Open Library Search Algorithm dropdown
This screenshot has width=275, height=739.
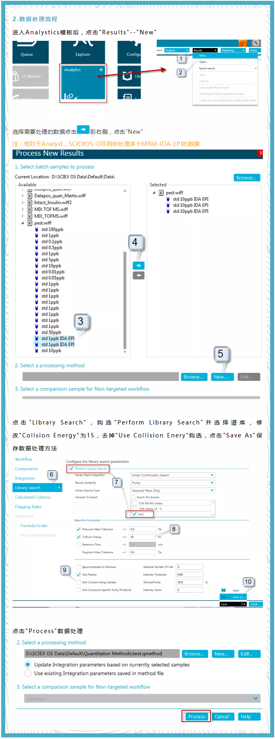click(x=173, y=475)
